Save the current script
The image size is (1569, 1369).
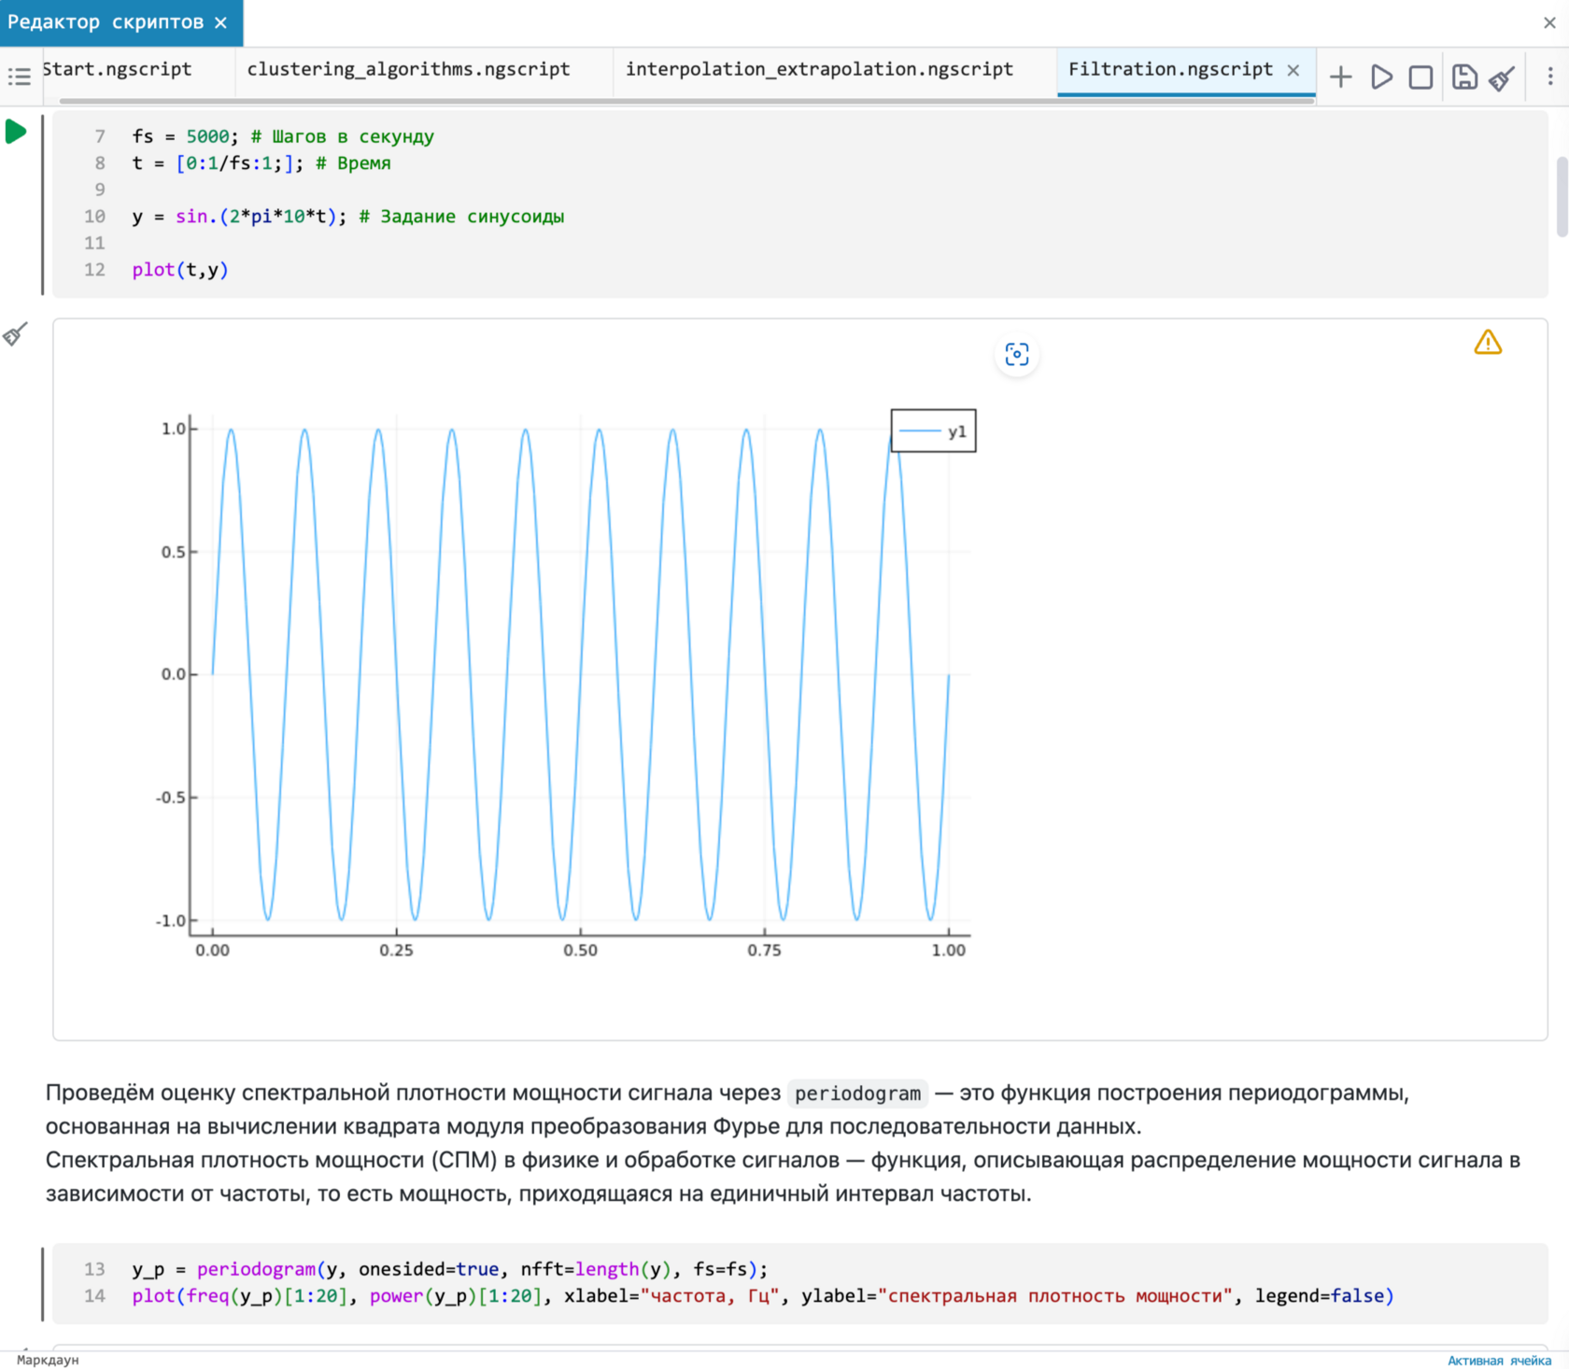coord(1464,77)
